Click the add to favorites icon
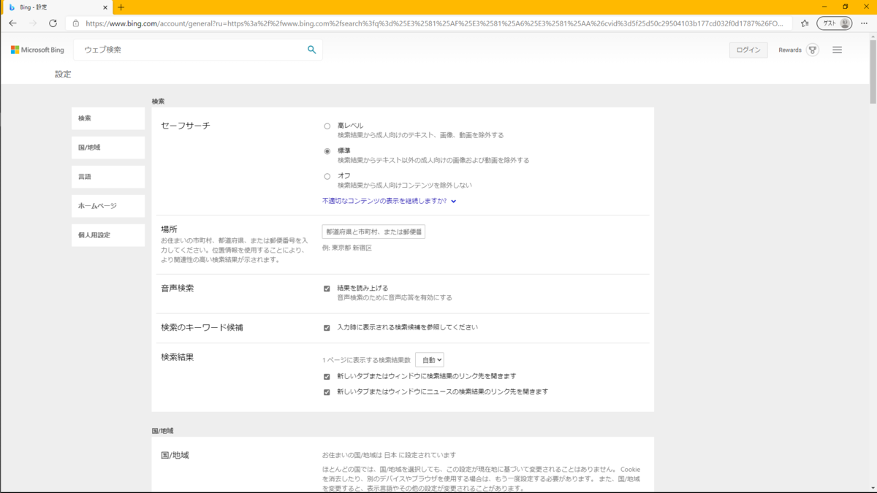Viewport: 877px width, 493px height. [804, 23]
